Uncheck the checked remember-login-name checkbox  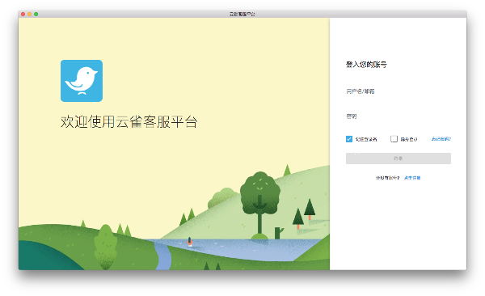click(349, 139)
